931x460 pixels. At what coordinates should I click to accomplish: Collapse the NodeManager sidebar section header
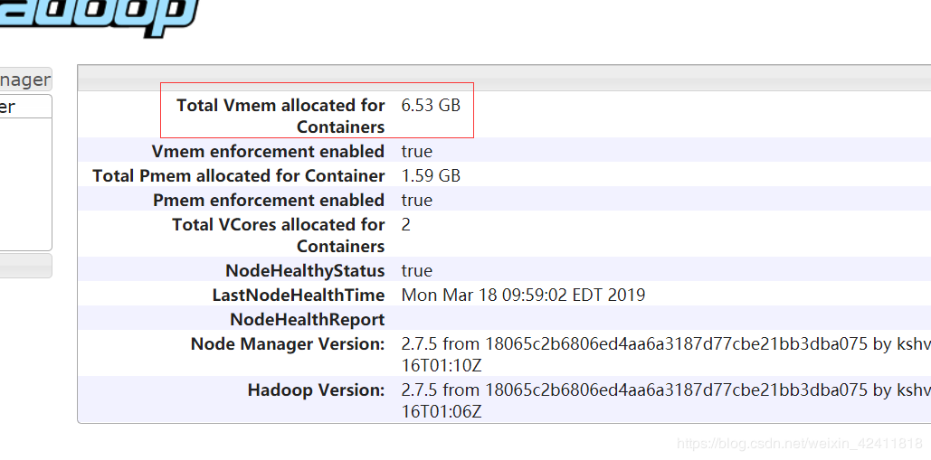click(x=25, y=80)
